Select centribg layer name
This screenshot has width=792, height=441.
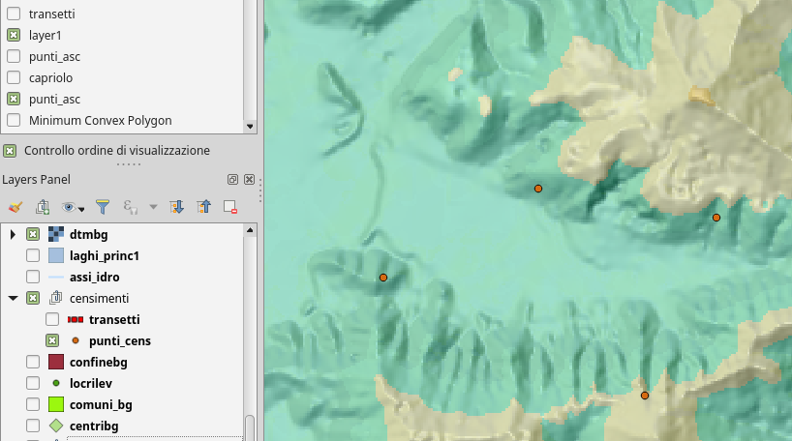pyautogui.click(x=94, y=426)
